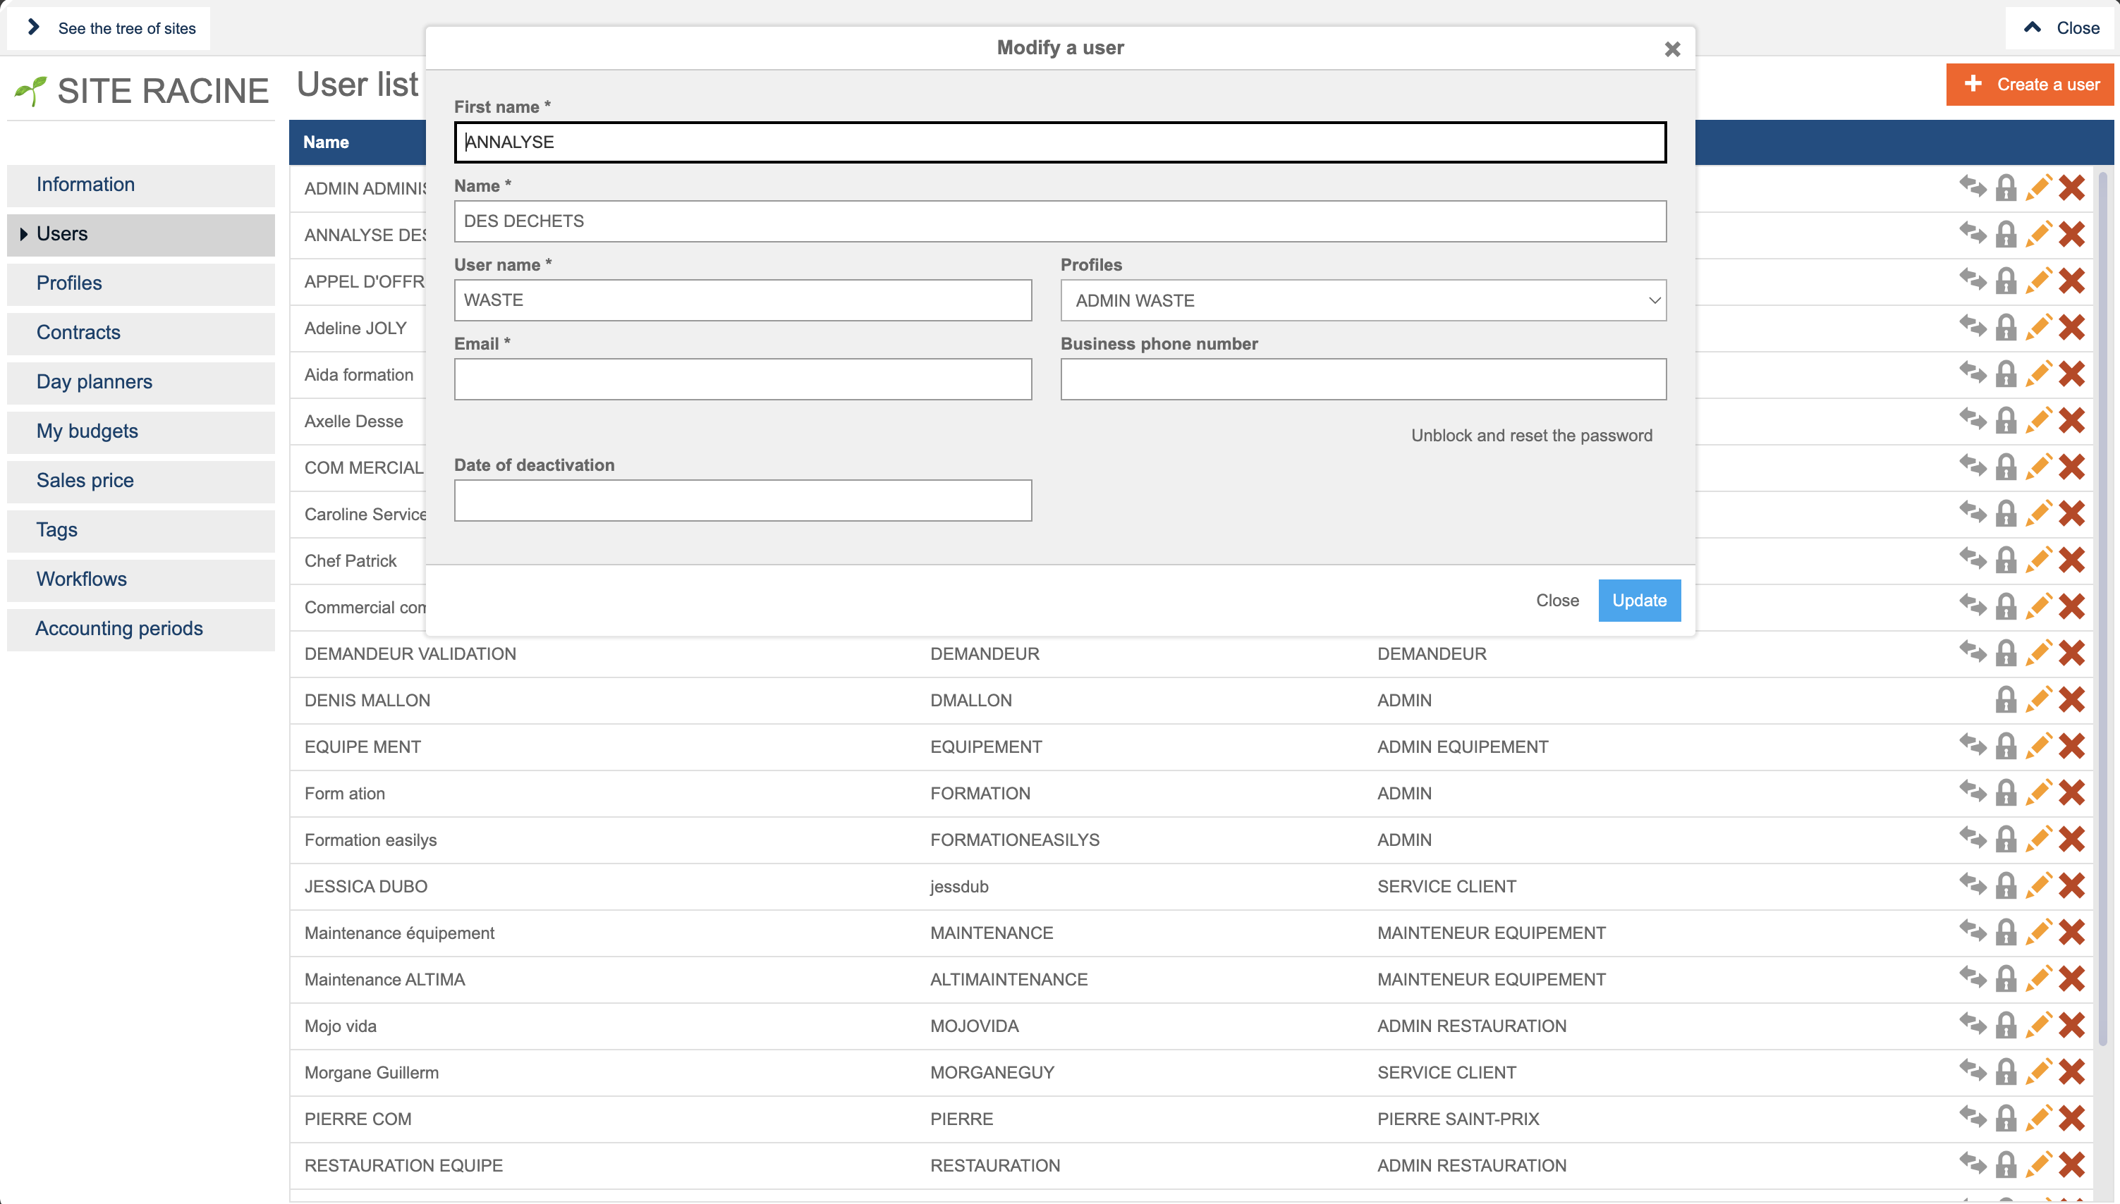This screenshot has width=2120, height=1204.
Task: Delete the Axelle Desse user
Action: pos(2072,420)
